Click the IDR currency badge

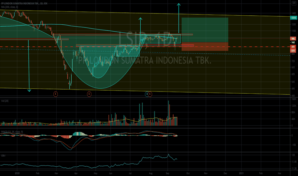[x=294, y=3]
